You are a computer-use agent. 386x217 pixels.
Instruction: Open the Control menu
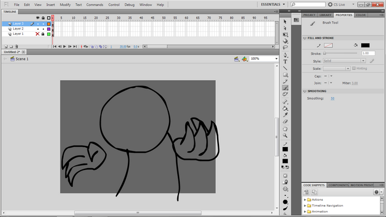[114, 5]
